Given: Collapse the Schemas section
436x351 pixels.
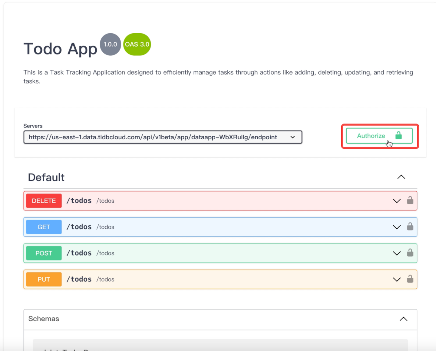Looking at the screenshot, I should [x=403, y=319].
